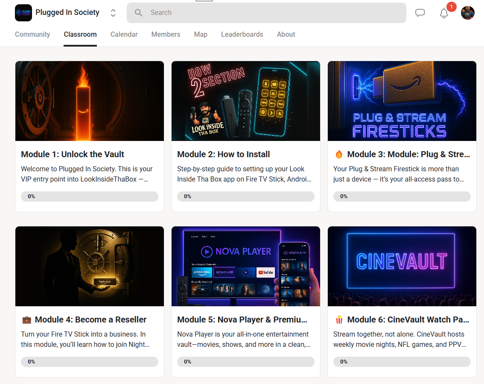Click the Plugged In Society logo
This screenshot has width=484, height=384.
(23, 13)
